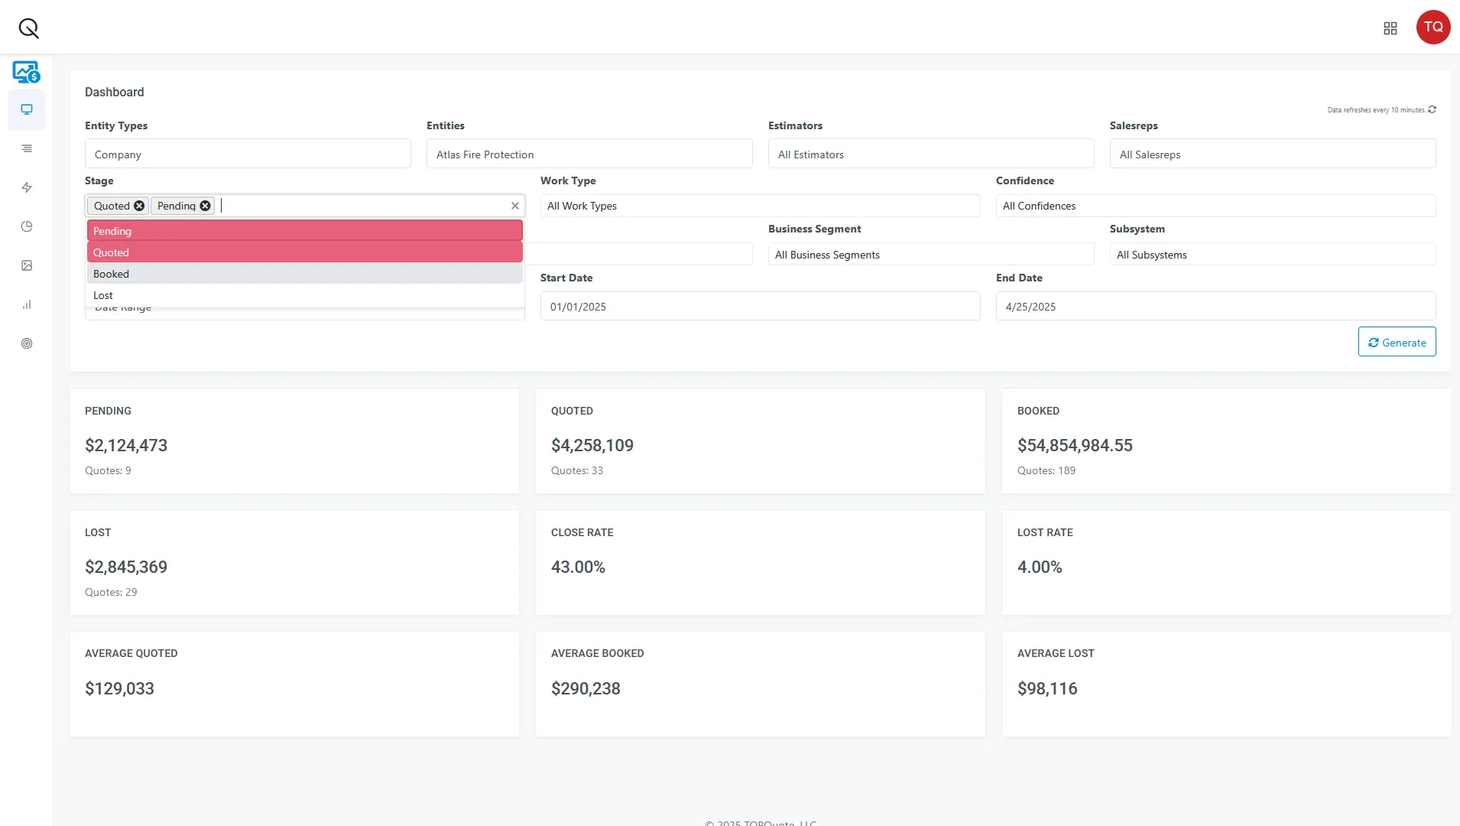Click the data refresh icon near refresh notice
Screen dimensions: 1460x826
[x=1432, y=109]
